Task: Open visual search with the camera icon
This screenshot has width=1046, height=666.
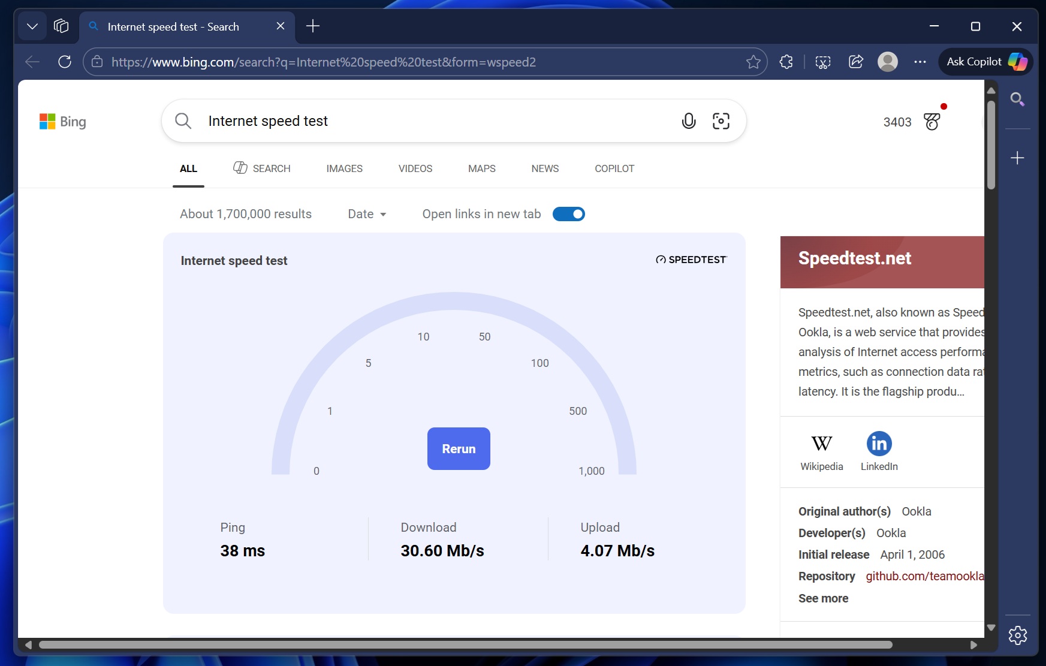Action: pos(722,120)
